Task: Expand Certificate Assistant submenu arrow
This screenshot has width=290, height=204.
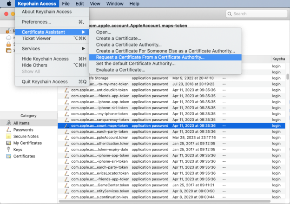Action: [84, 32]
